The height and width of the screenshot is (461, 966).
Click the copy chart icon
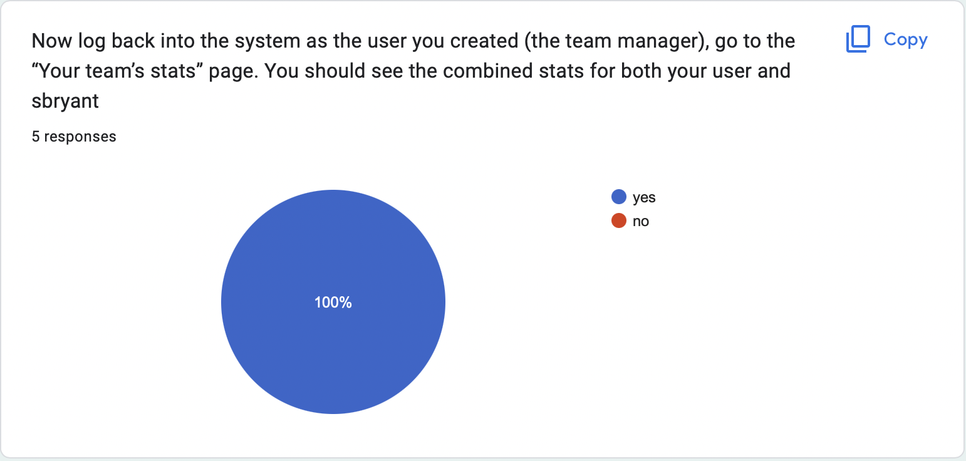tap(858, 39)
